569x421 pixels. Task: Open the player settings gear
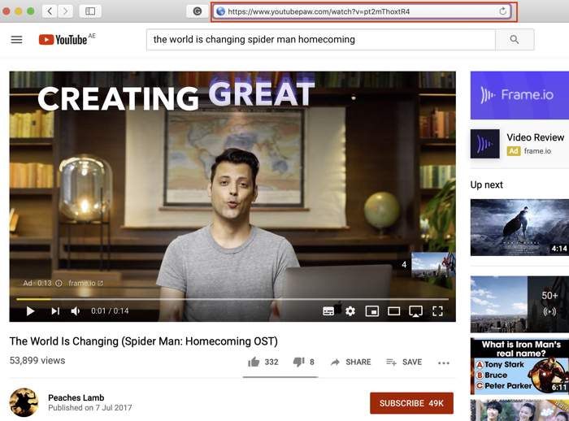[x=350, y=311]
